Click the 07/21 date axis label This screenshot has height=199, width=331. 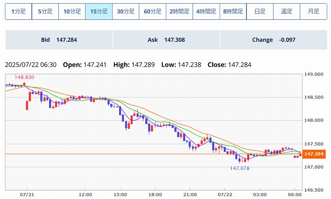point(27,194)
